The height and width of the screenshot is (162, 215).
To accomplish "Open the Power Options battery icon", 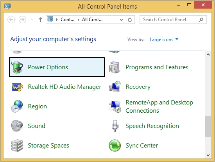I will point(17,67).
